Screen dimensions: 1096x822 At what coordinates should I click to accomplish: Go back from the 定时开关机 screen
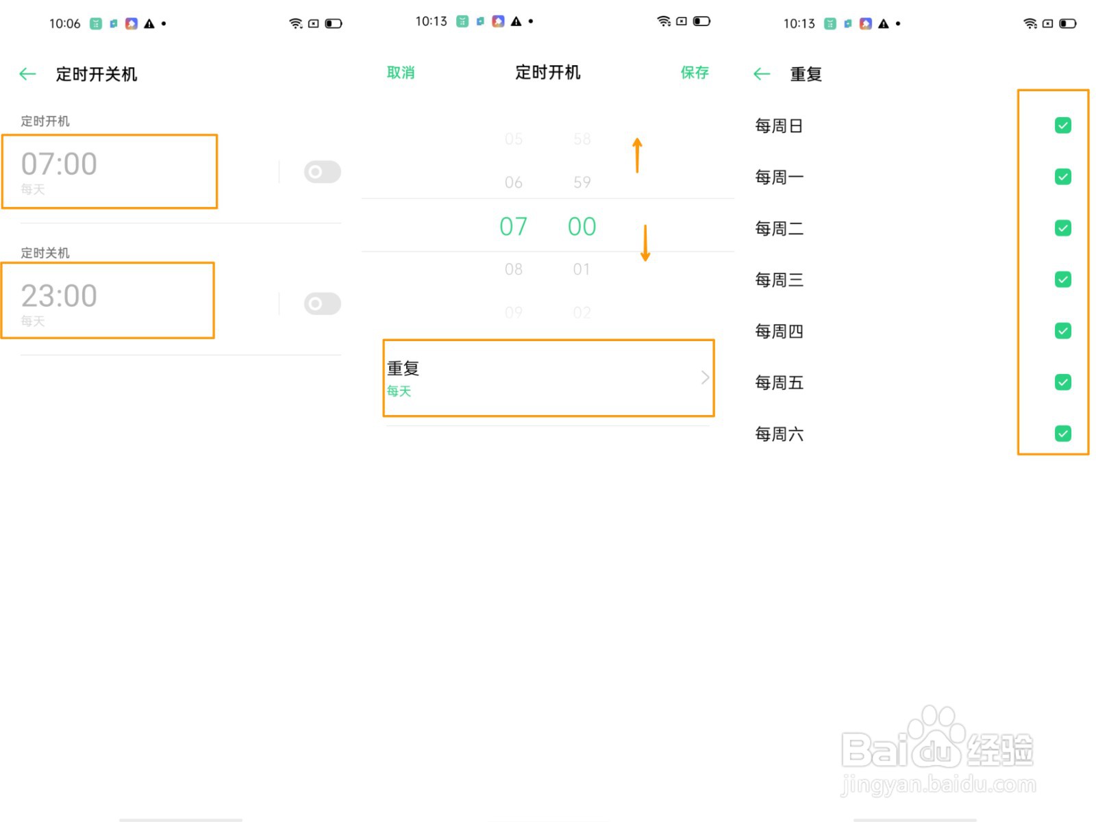coord(27,74)
